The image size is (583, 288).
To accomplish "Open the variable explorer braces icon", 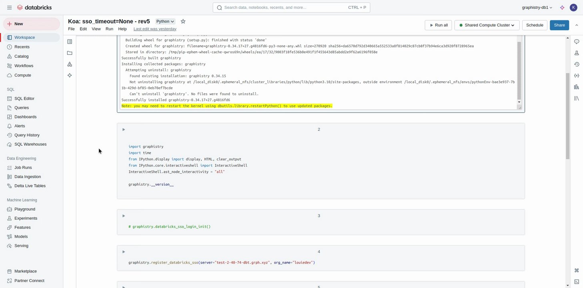I will pos(577,75).
